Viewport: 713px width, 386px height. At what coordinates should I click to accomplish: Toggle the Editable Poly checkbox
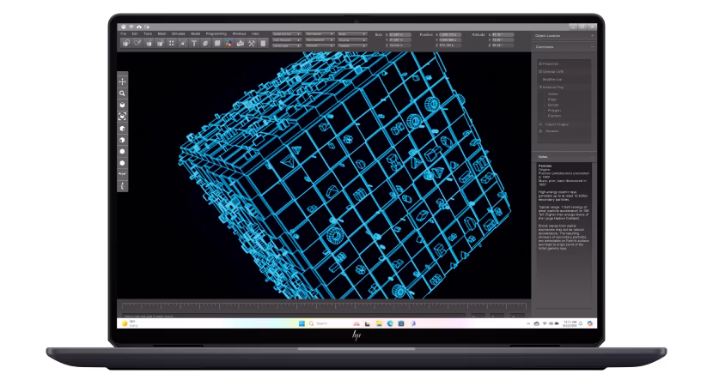[x=540, y=87]
